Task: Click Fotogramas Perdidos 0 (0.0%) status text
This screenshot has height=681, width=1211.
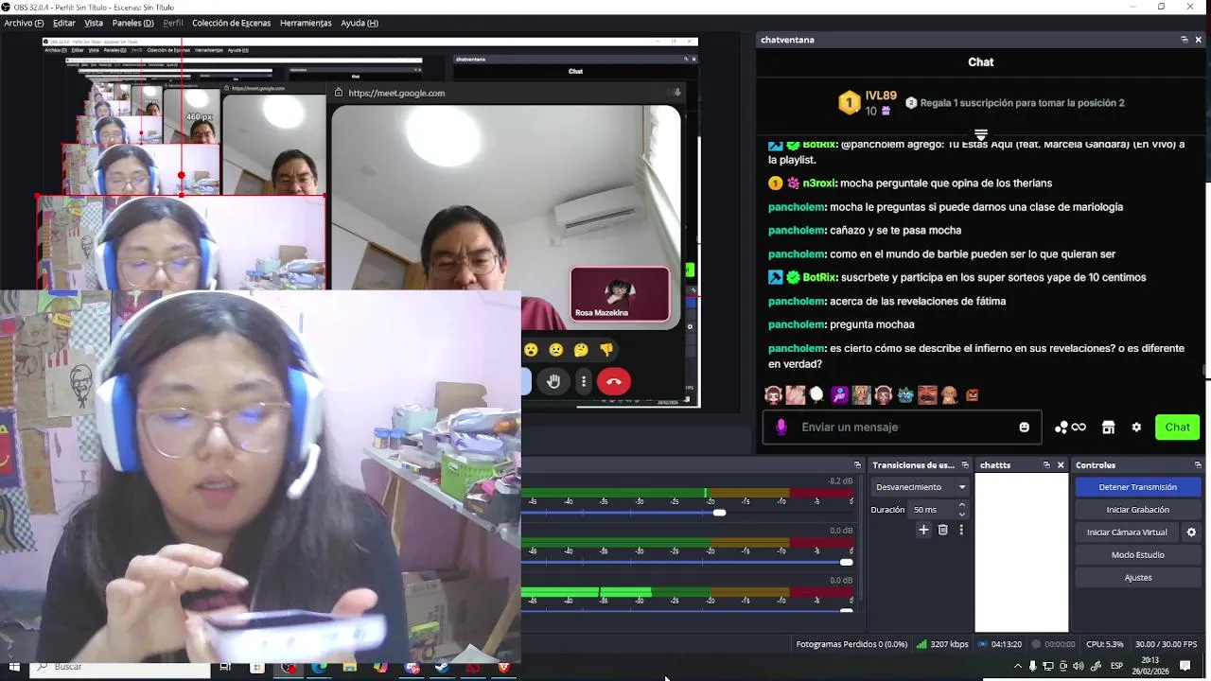Action: [x=851, y=644]
